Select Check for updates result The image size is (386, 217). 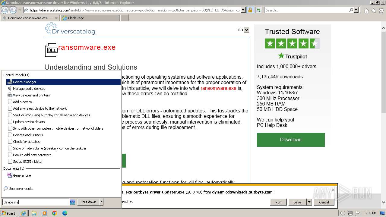pos(63,142)
